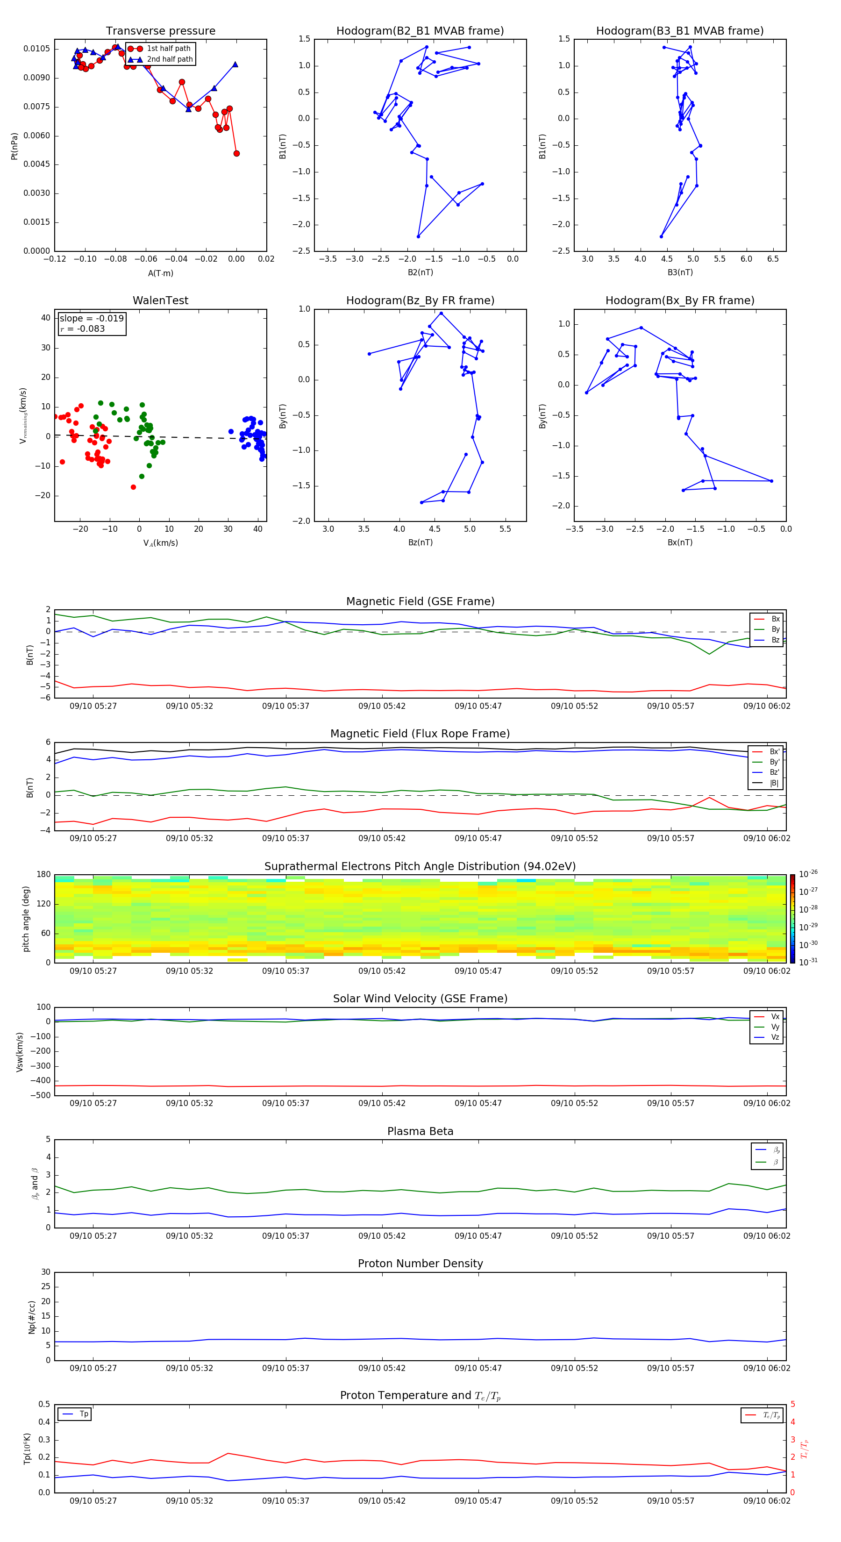Click the "Hodogram(B2_B1 MVAB frame)" title
Screen dimensions: 841x1542
pyautogui.click(x=420, y=31)
